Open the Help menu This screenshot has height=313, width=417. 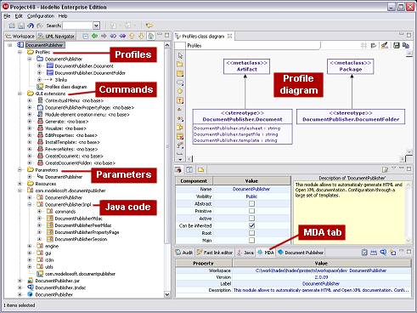(63, 16)
